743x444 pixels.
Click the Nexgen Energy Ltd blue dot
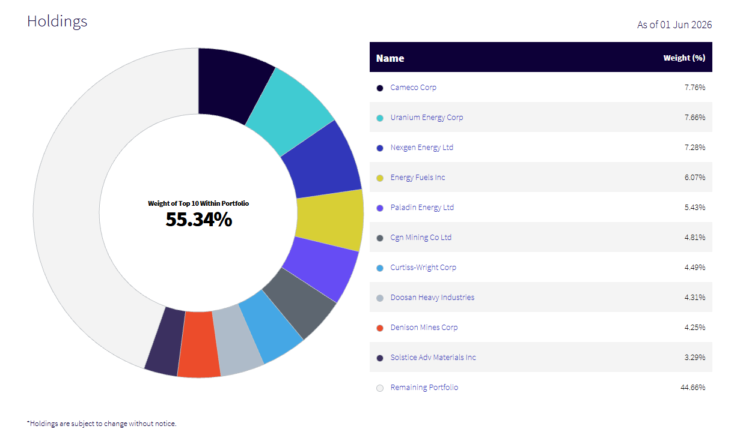[x=380, y=148]
